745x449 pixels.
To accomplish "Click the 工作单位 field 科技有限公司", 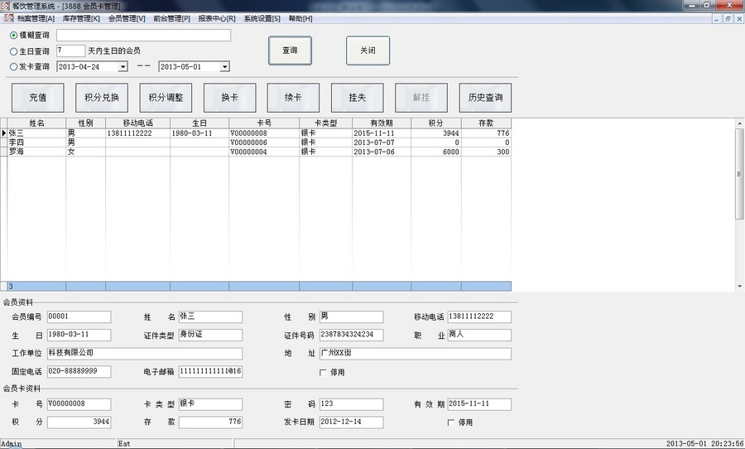I will (x=144, y=354).
